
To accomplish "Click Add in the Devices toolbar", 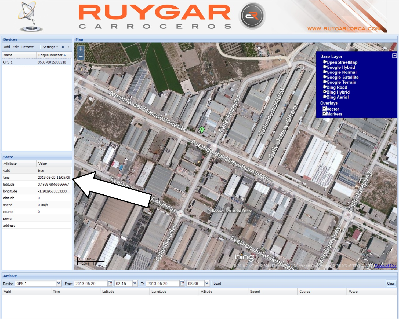I will [x=7, y=47].
